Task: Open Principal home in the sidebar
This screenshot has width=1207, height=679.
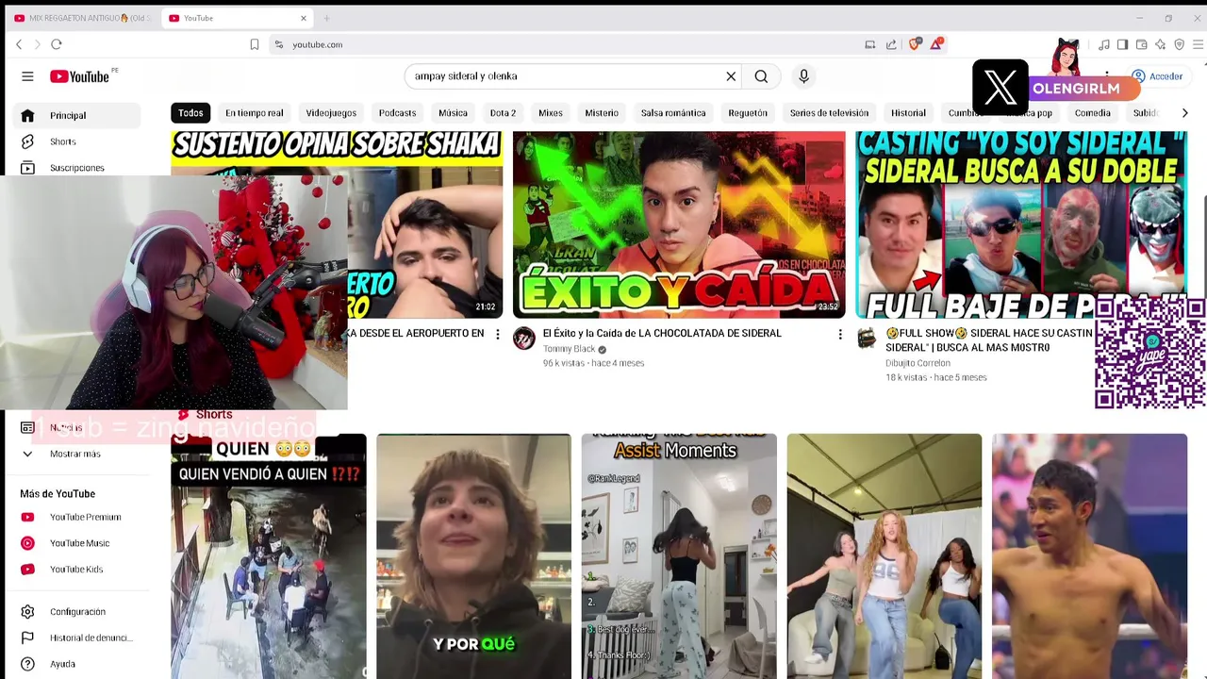Action: pos(77,115)
